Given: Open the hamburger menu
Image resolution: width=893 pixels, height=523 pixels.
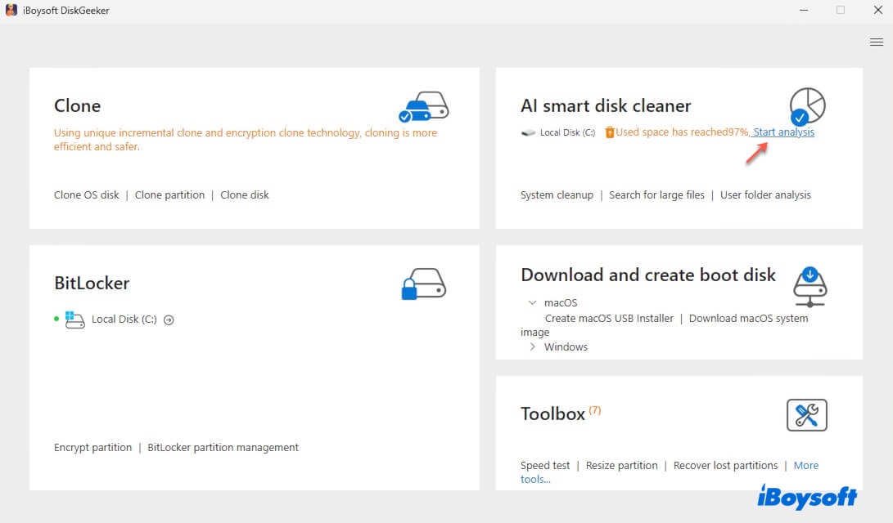Looking at the screenshot, I should [x=877, y=42].
